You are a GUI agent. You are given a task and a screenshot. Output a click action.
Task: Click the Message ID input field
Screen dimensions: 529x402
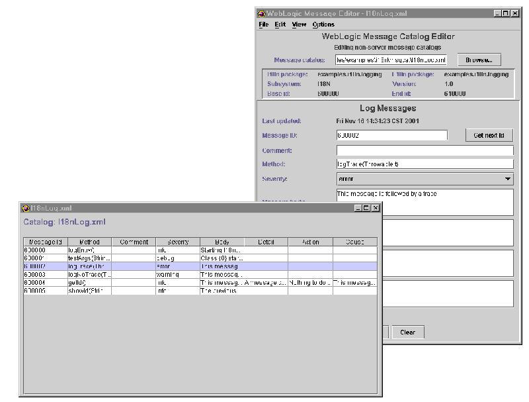coord(392,135)
